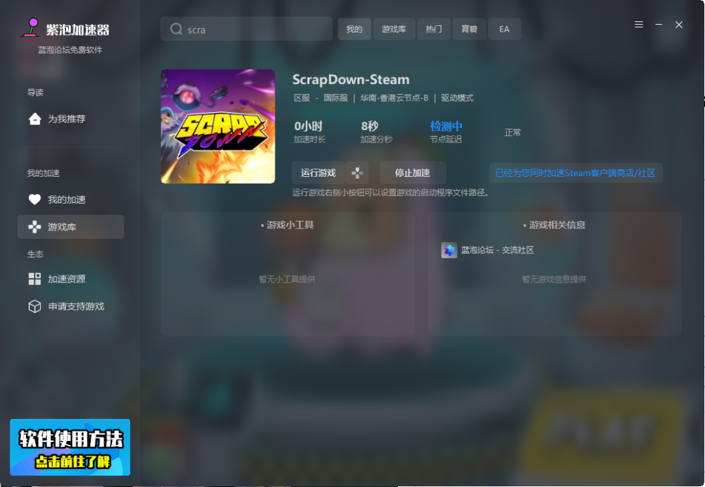Click the 驱动模式 mode text
Viewport: 705px width, 487px height.
457,98
